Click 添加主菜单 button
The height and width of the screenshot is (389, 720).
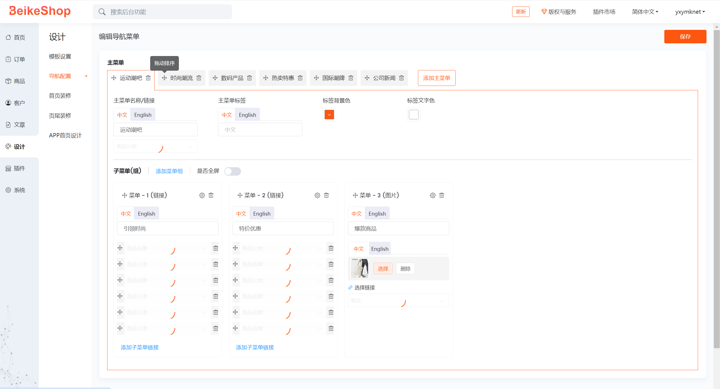[436, 78]
